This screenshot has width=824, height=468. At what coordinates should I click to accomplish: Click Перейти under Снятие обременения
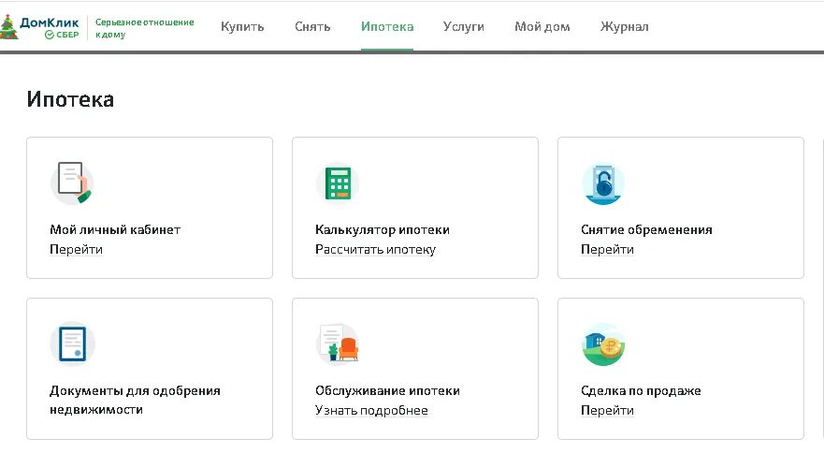607,249
